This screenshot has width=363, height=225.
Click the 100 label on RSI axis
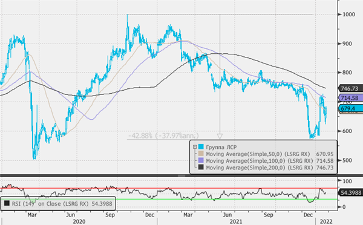[347, 181]
